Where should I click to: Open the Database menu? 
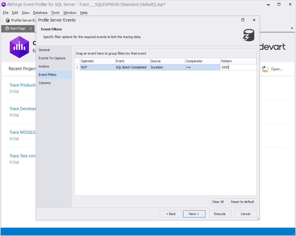pos(40,13)
